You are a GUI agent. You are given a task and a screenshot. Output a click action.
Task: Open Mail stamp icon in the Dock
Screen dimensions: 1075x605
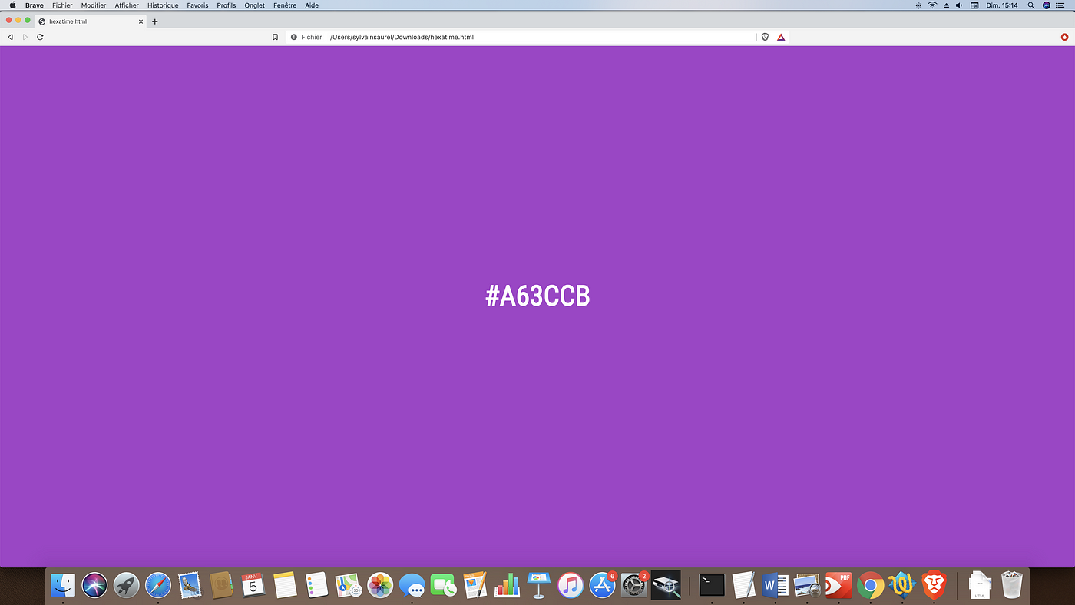click(x=190, y=586)
